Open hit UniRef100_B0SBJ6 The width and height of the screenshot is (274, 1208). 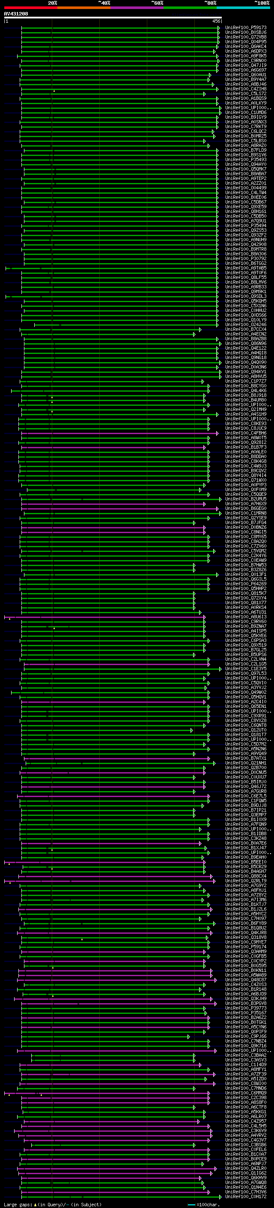click(246, 33)
